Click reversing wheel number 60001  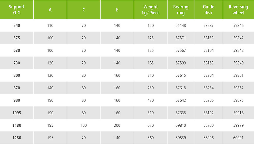point(238,138)
